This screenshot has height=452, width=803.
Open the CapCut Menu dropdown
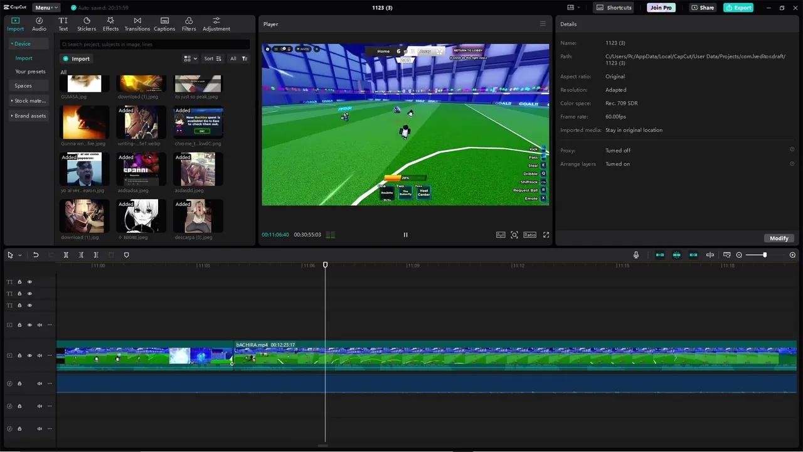click(x=46, y=8)
